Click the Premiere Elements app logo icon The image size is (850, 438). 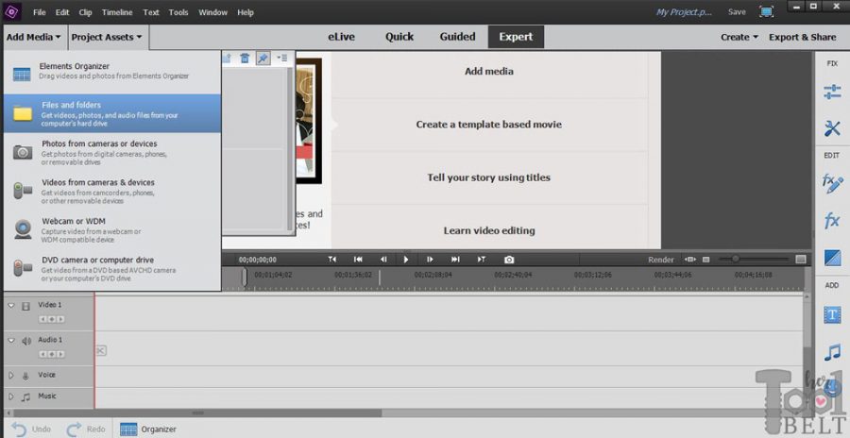pyautogui.click(x=12, y=11)
